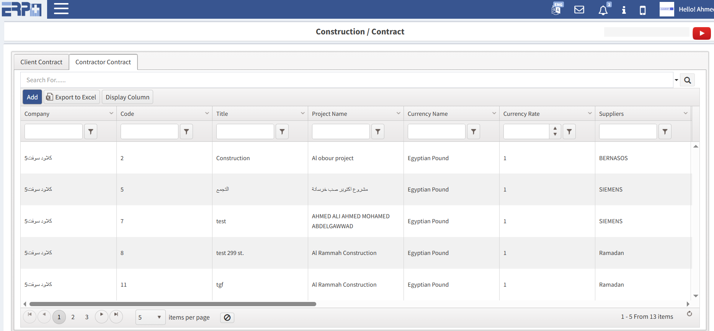Click the mobile phone icon

643,10
